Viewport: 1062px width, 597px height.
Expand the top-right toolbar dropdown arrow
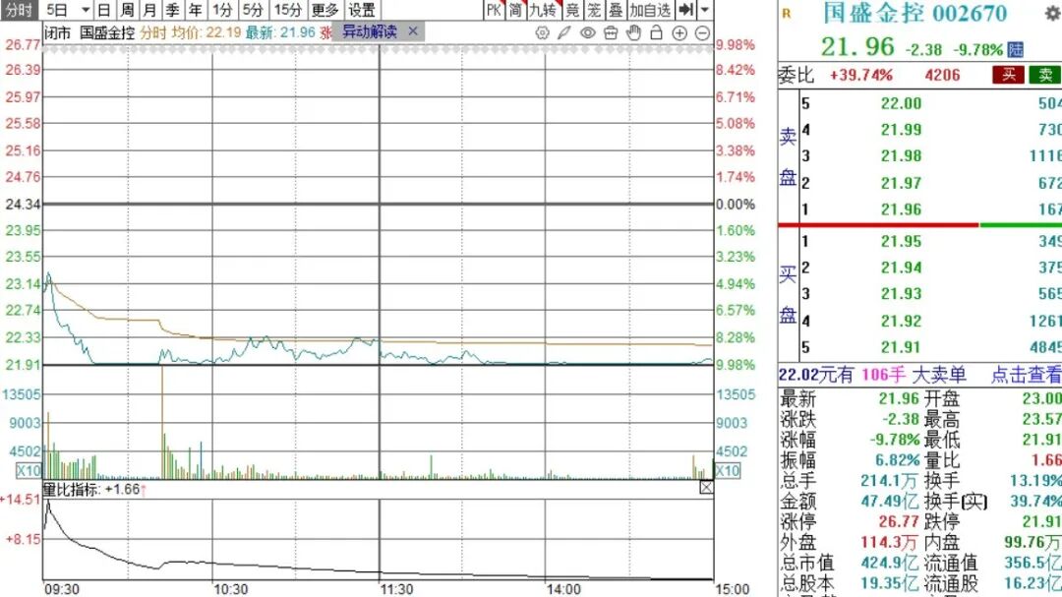pyautogui.click(x=705, y=11)
